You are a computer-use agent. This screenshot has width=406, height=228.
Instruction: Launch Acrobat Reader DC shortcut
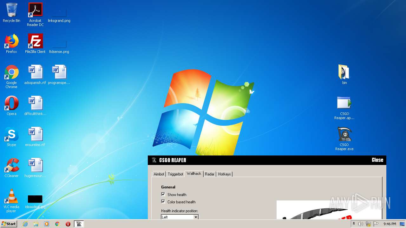pos(35,15)
